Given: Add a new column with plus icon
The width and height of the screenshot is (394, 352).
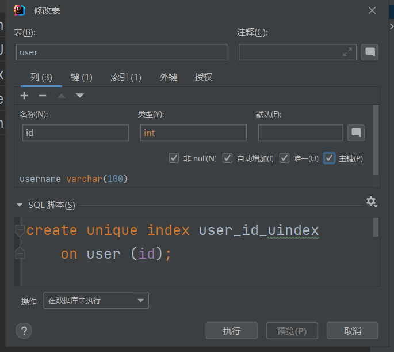Looking at the screenshot, I should [x=24, y=96].
